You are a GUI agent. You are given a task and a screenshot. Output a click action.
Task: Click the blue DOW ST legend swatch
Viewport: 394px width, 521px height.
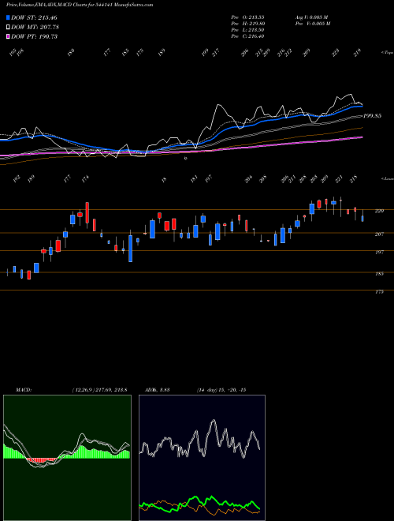coord(8,17)
